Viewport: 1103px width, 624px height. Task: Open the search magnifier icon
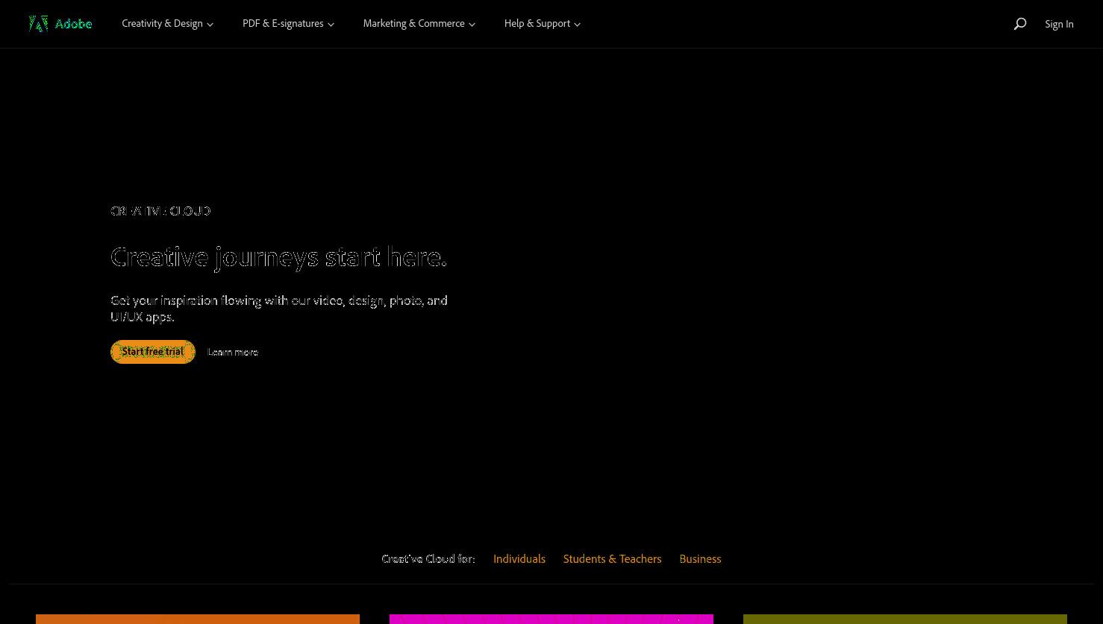click(x=1020, y=24)
